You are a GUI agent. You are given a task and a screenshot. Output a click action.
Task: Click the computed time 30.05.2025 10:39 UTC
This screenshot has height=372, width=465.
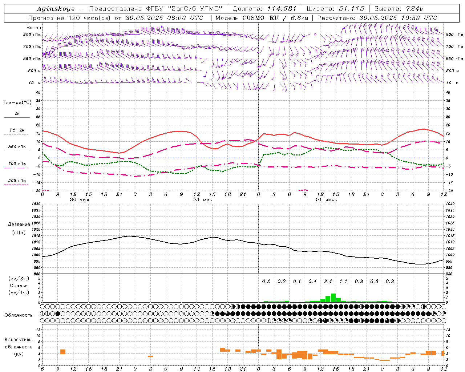tap(398, 18)
